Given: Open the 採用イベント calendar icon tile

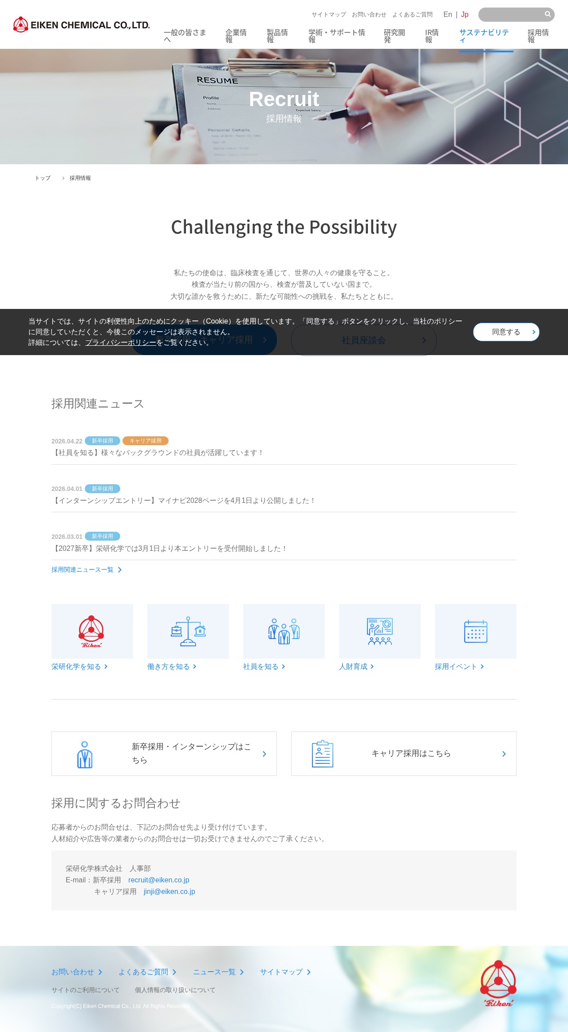Looking at the screenshot, I should click(476, 631).
